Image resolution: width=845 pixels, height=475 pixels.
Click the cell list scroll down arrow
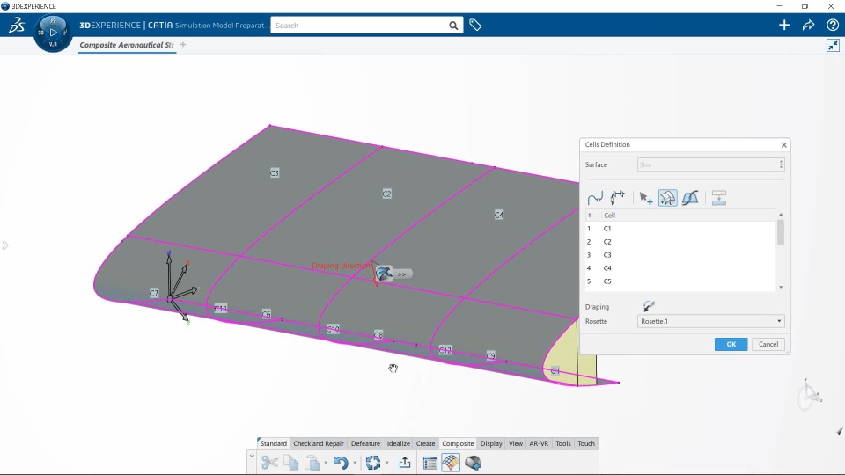point(781,287)
